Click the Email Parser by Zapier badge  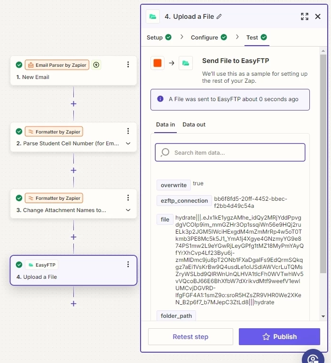pyautogui.click(x=57, y=65)
